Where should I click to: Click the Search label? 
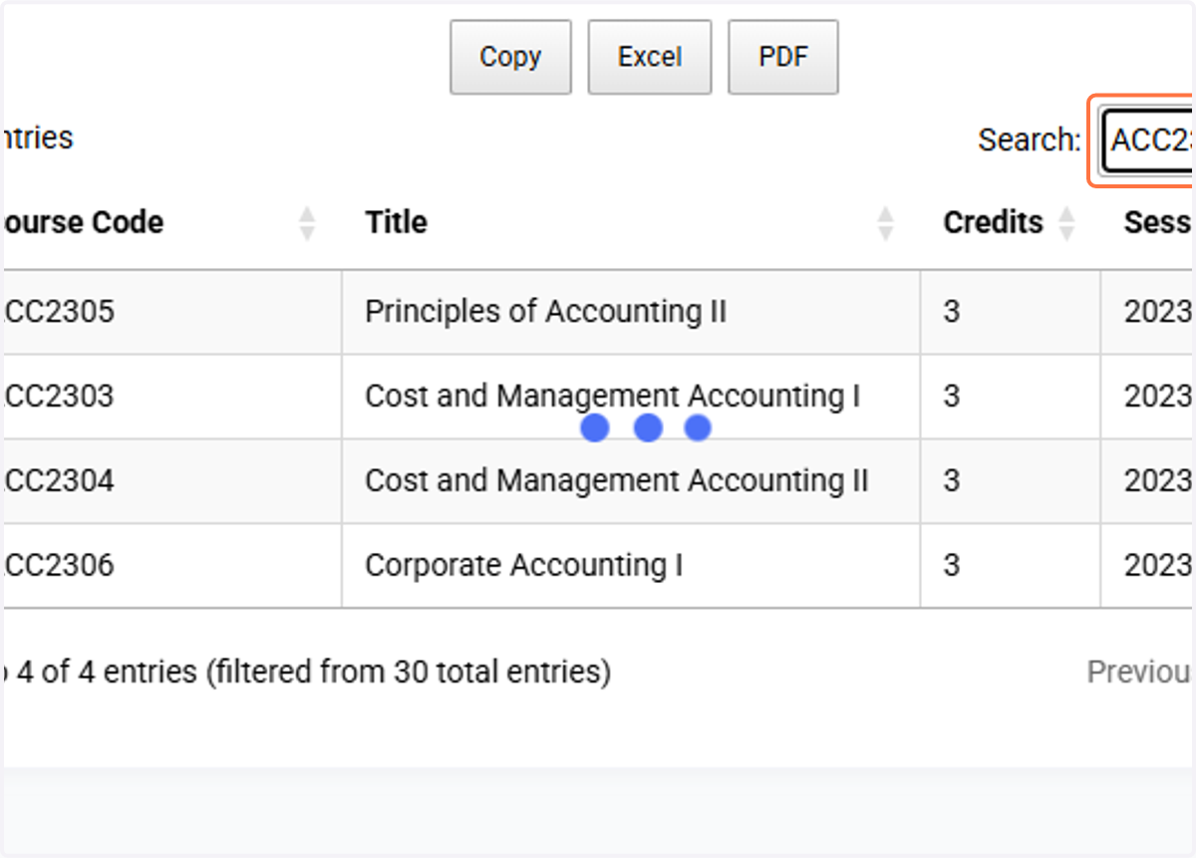pos(1029,141)
